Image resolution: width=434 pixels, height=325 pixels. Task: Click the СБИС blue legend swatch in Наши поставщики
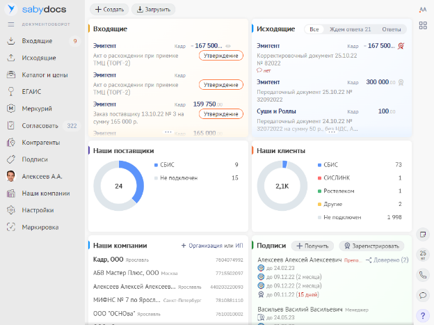tap(156, 165)
